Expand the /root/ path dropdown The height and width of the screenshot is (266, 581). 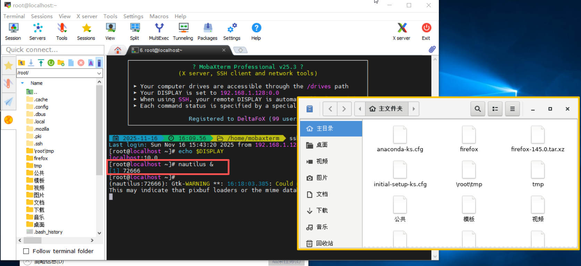coord(99,73)
